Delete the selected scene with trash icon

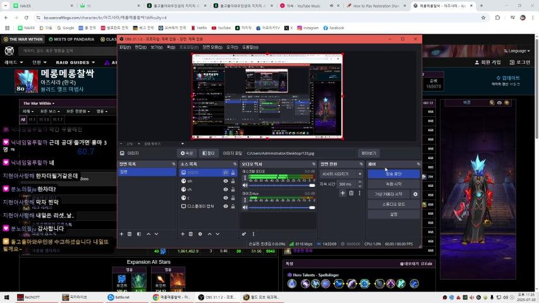pos(130,234)
